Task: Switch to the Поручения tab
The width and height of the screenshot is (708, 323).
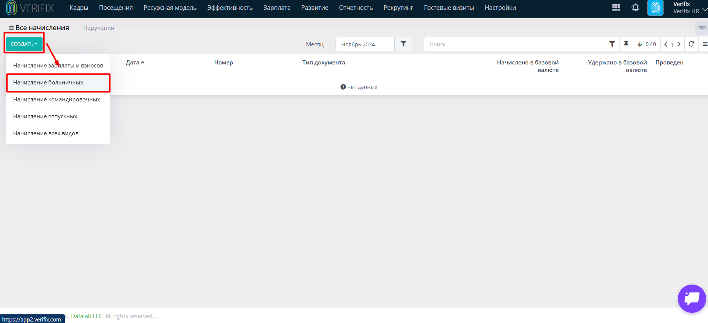Action: pos(99,28)
